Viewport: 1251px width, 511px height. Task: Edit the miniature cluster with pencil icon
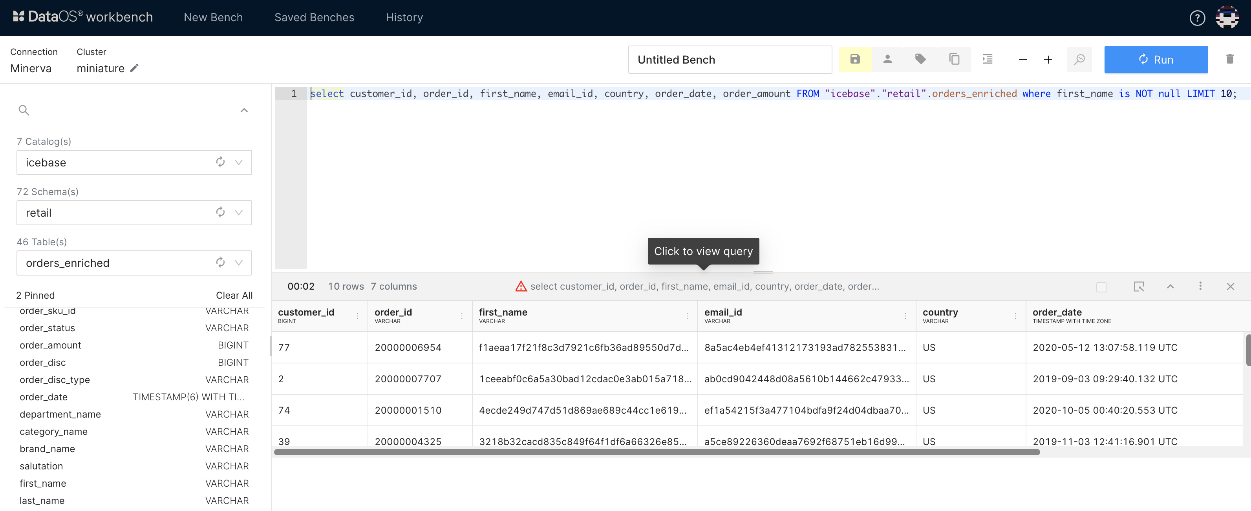coord(135,68)
